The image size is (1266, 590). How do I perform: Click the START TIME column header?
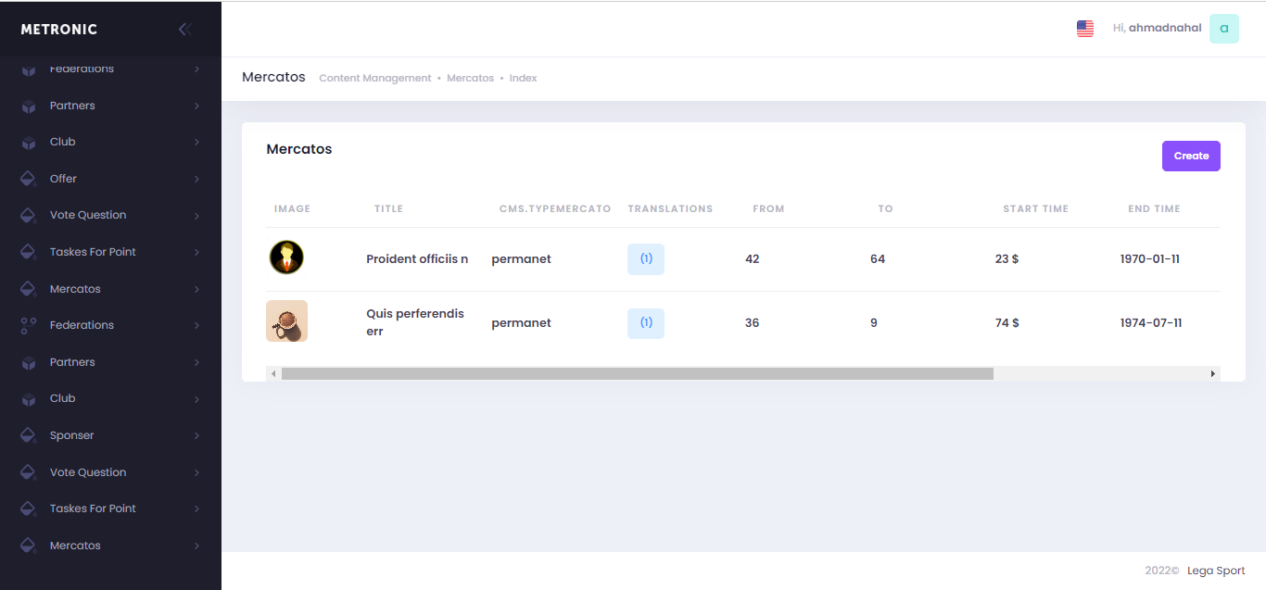point(1035,209)
